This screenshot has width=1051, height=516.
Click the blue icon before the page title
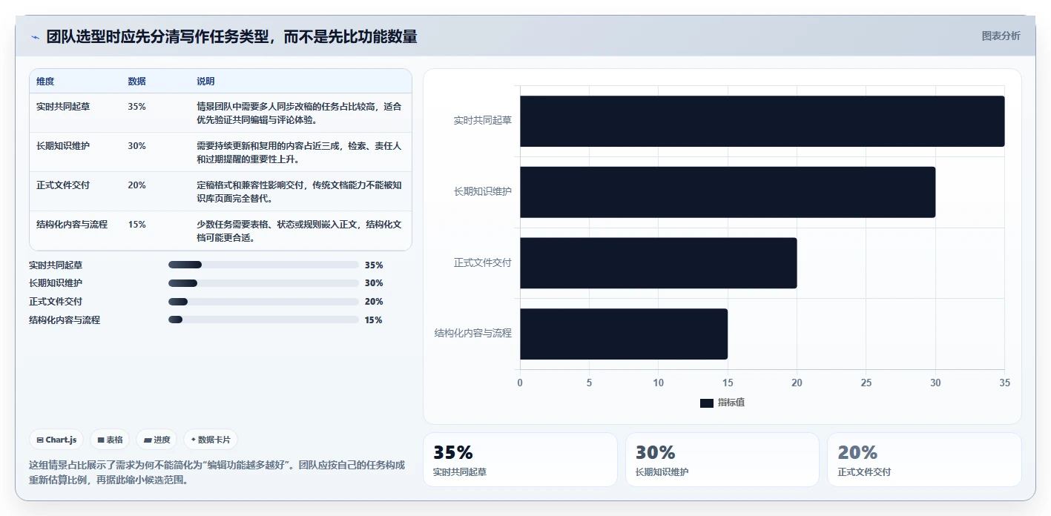point(35,37)
